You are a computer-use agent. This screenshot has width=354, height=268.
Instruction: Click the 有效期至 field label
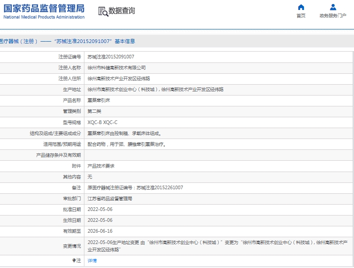pyautogui.click(x=72, y=231)
